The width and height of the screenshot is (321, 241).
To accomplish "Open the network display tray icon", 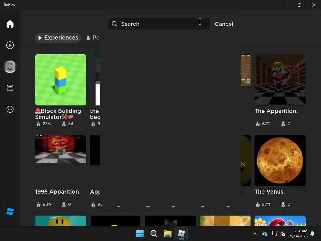I will pyautogui.click(x=275, y=233).
